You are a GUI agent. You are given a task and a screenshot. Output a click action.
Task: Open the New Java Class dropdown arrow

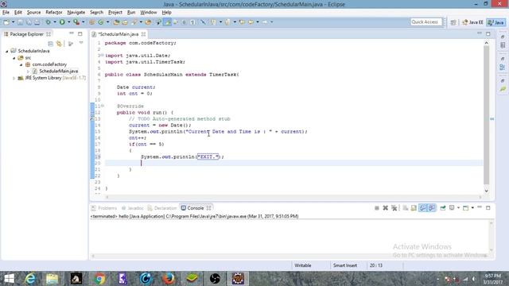coord(108,22)
